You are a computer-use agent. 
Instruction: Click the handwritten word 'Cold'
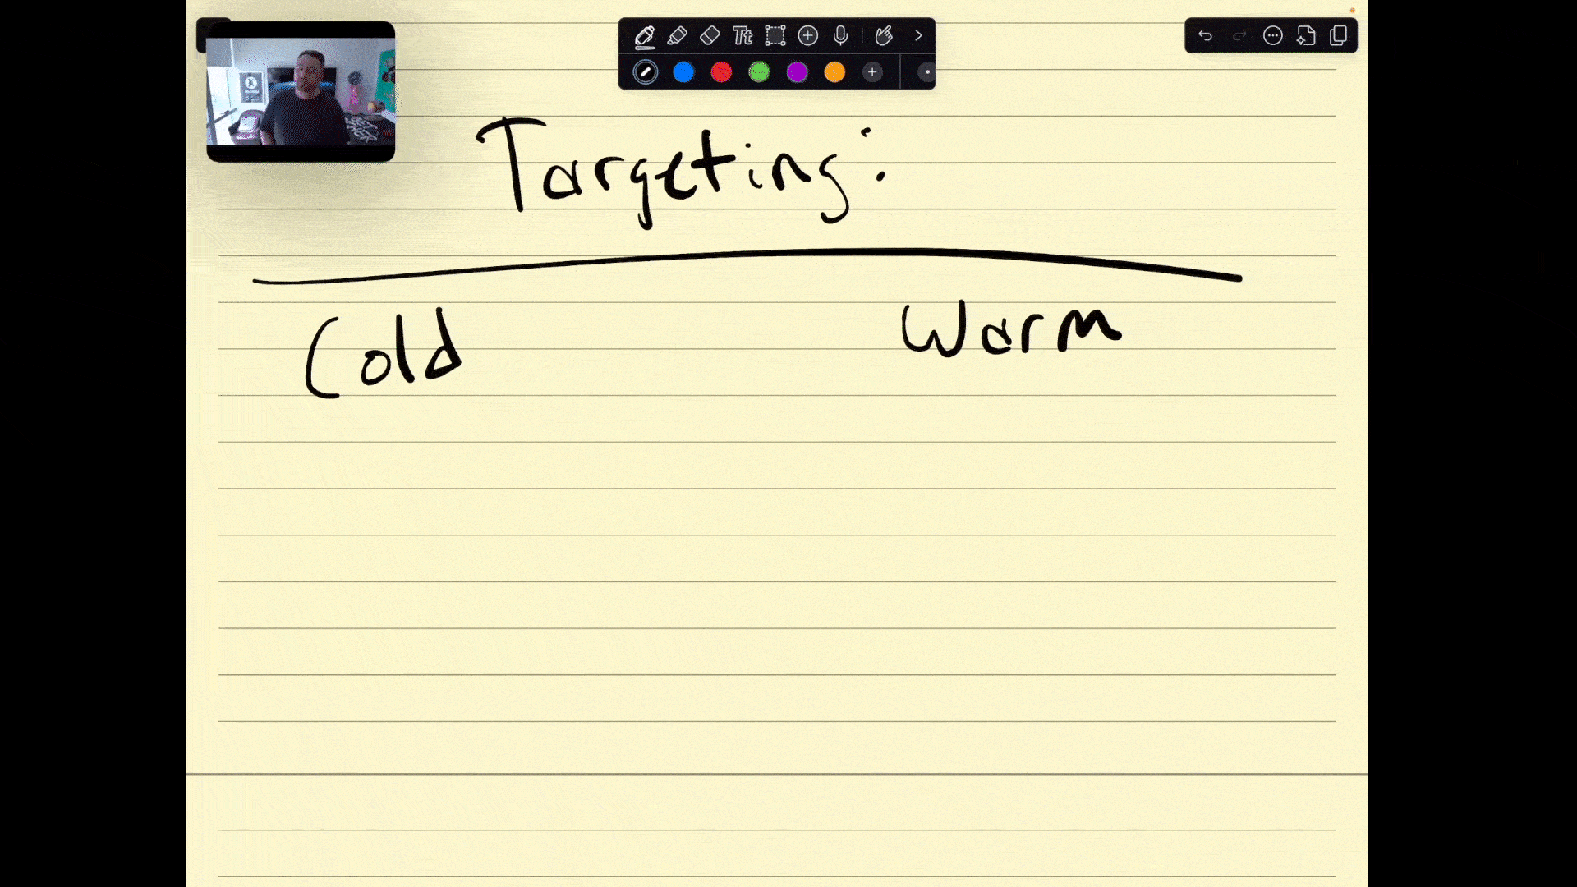pyautogui.click(x=384, y=353)
